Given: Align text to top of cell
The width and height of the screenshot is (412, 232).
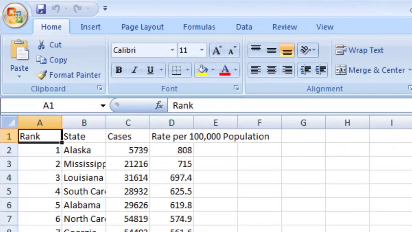Looking at the screenshot, I should (256, 50).
